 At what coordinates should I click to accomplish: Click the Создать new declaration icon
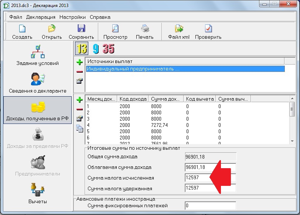(22, 31)
